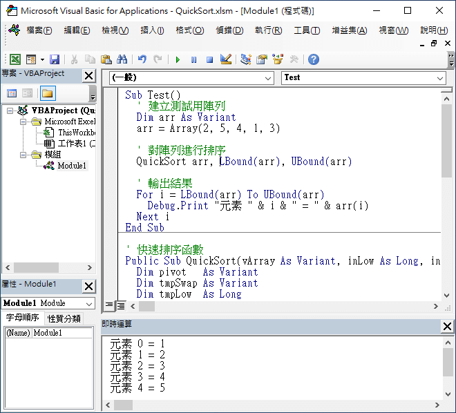
Task: Click the View Object icon in project pane
Action: [x=28, y=93]
